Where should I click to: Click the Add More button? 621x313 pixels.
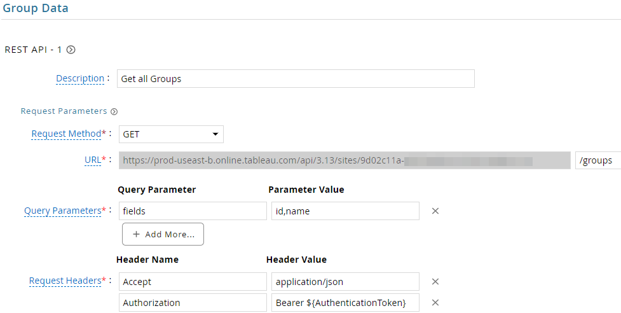click(163, 234)
